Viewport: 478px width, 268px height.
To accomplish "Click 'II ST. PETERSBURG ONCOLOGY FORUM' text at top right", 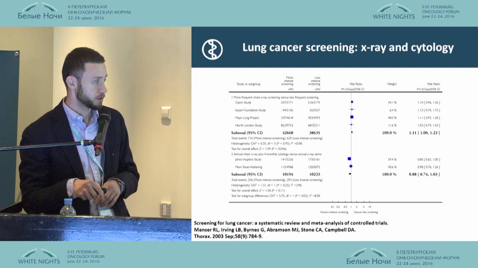I will point(441,9).
